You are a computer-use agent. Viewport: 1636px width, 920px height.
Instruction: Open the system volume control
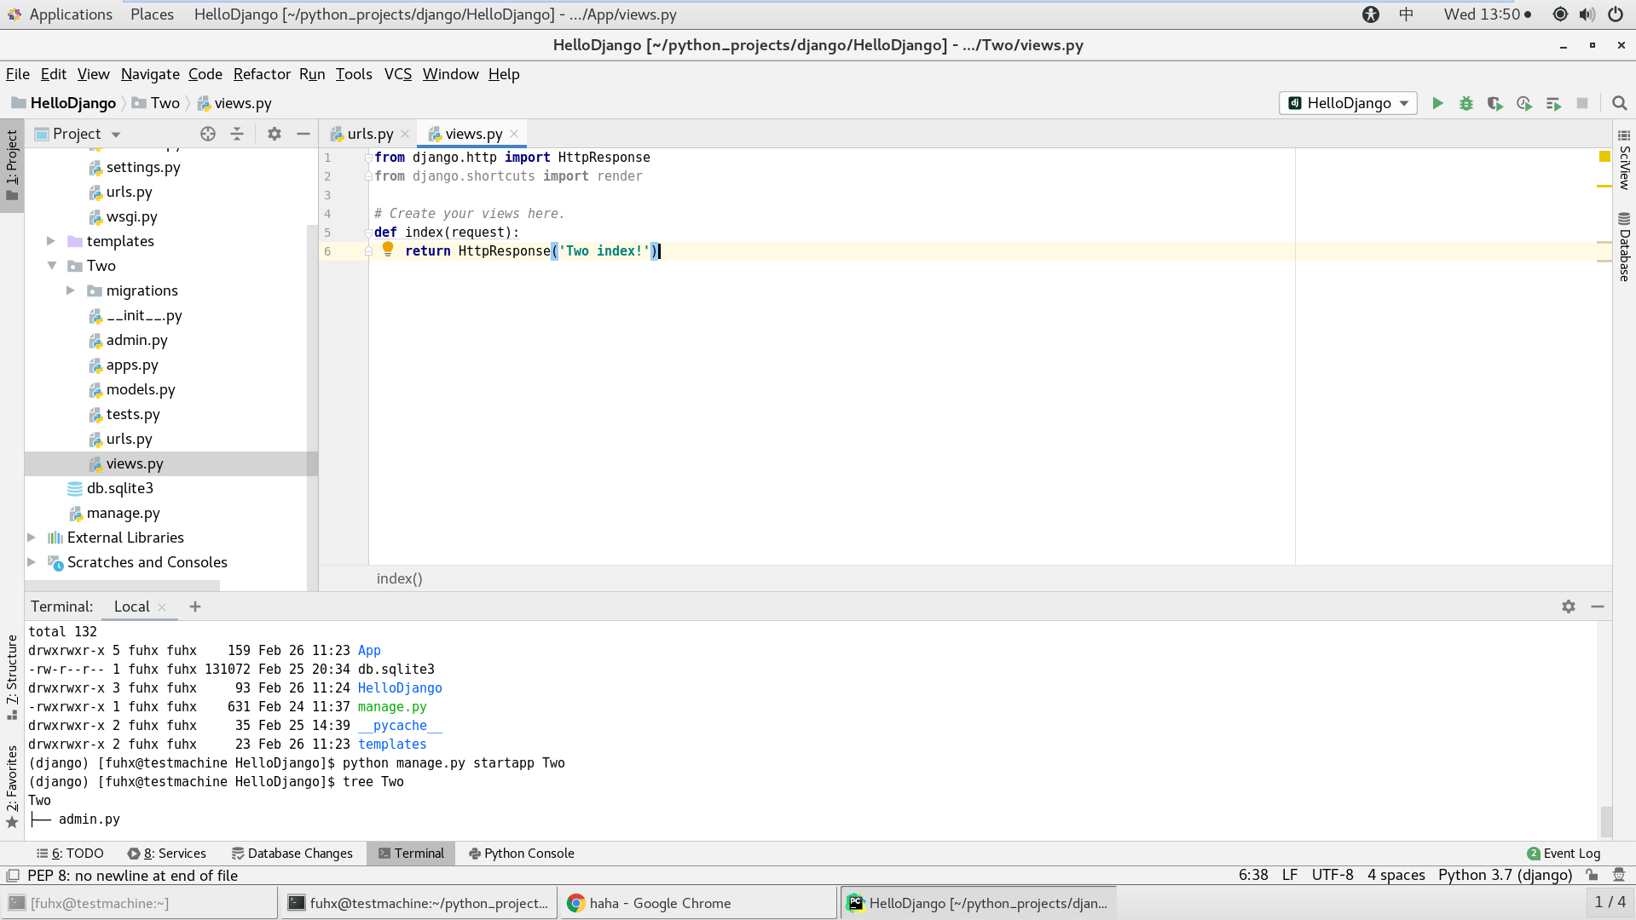(x=1587, y=14)
